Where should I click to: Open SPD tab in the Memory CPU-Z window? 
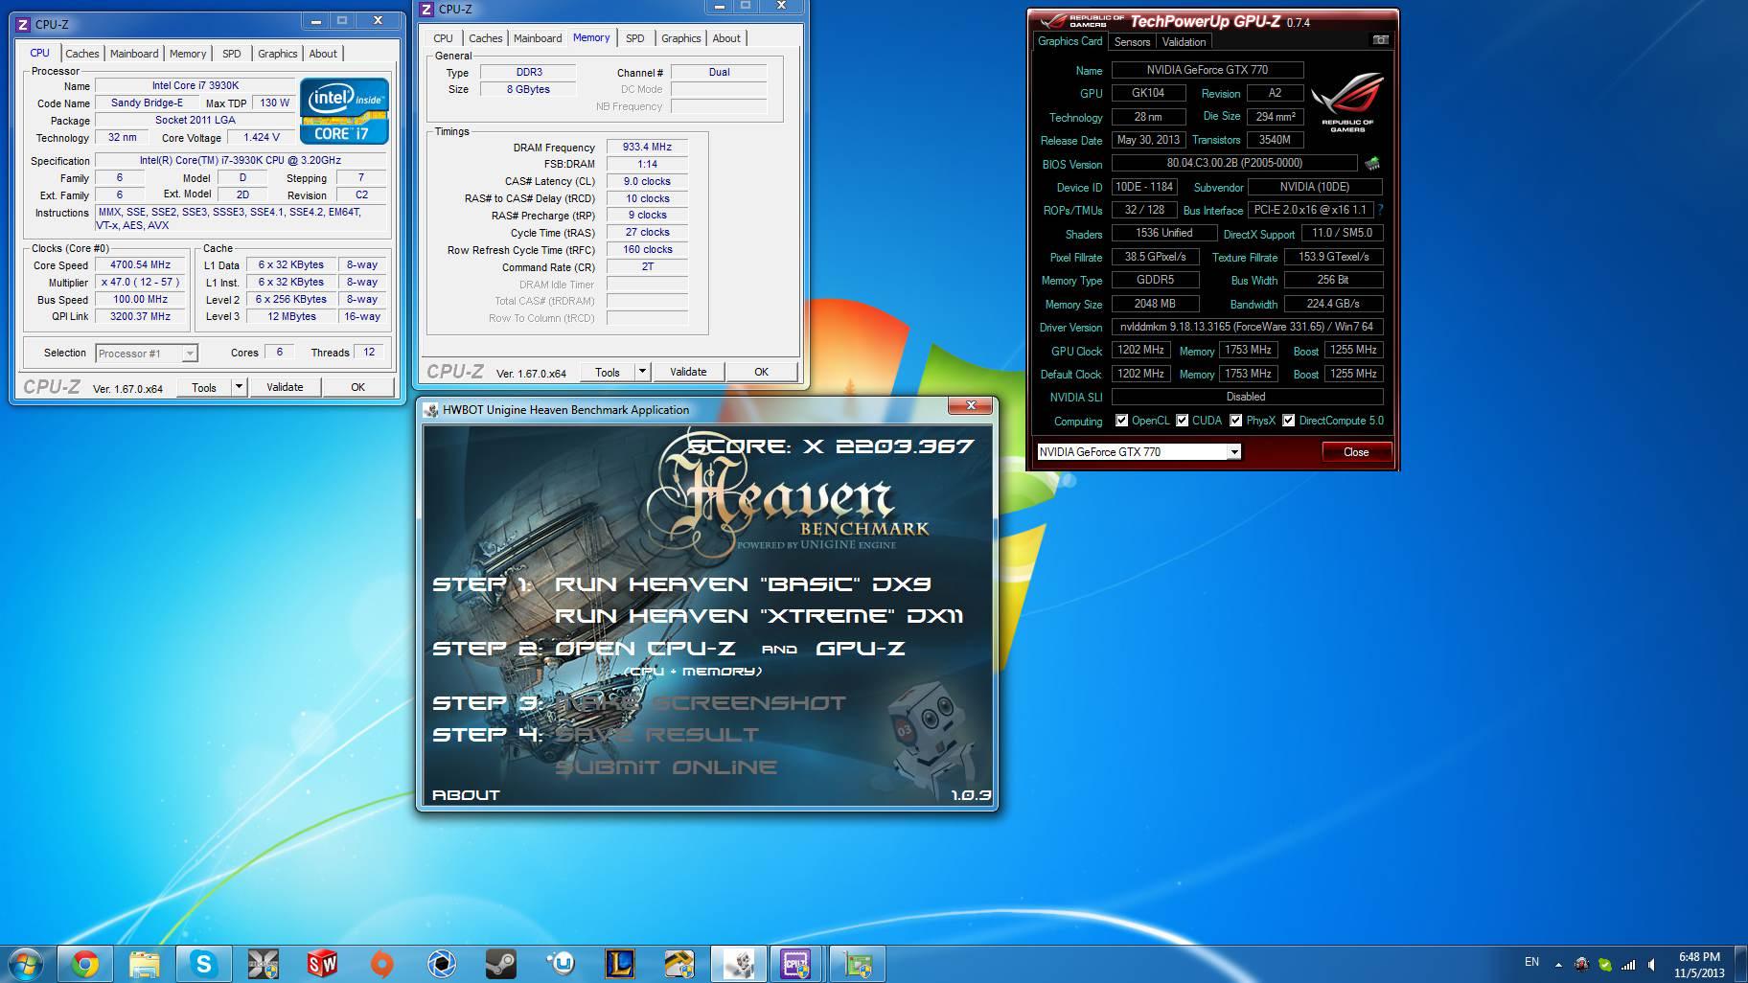(x=634, y=38)
